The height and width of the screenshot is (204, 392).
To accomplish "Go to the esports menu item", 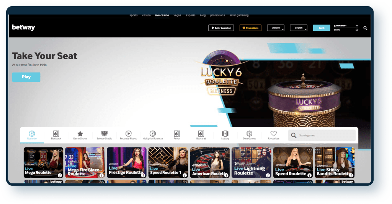I will [x=190, y=15].
